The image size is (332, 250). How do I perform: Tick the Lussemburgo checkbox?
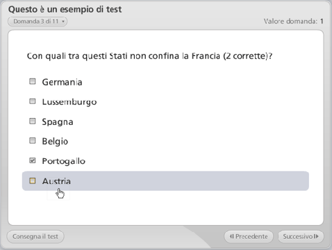33,101
